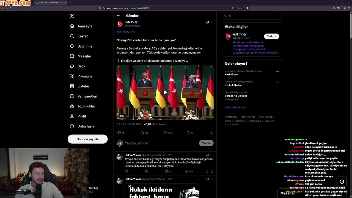
Task: Open the Keşfet page
Action: click(x=79, y=36)
